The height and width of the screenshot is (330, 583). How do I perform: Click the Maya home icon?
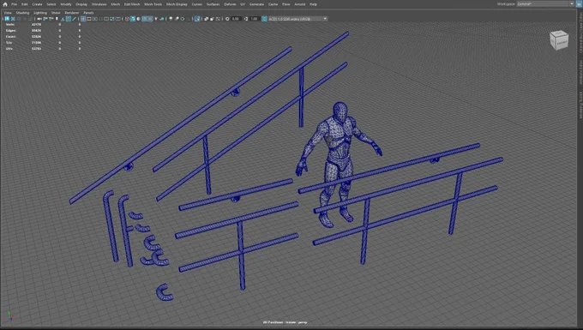click(x=5, y=4)
